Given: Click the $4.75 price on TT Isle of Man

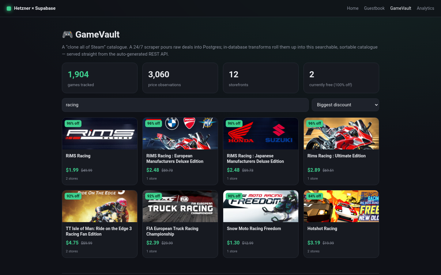Looking at the screenshot, I should tap(72, 243).
